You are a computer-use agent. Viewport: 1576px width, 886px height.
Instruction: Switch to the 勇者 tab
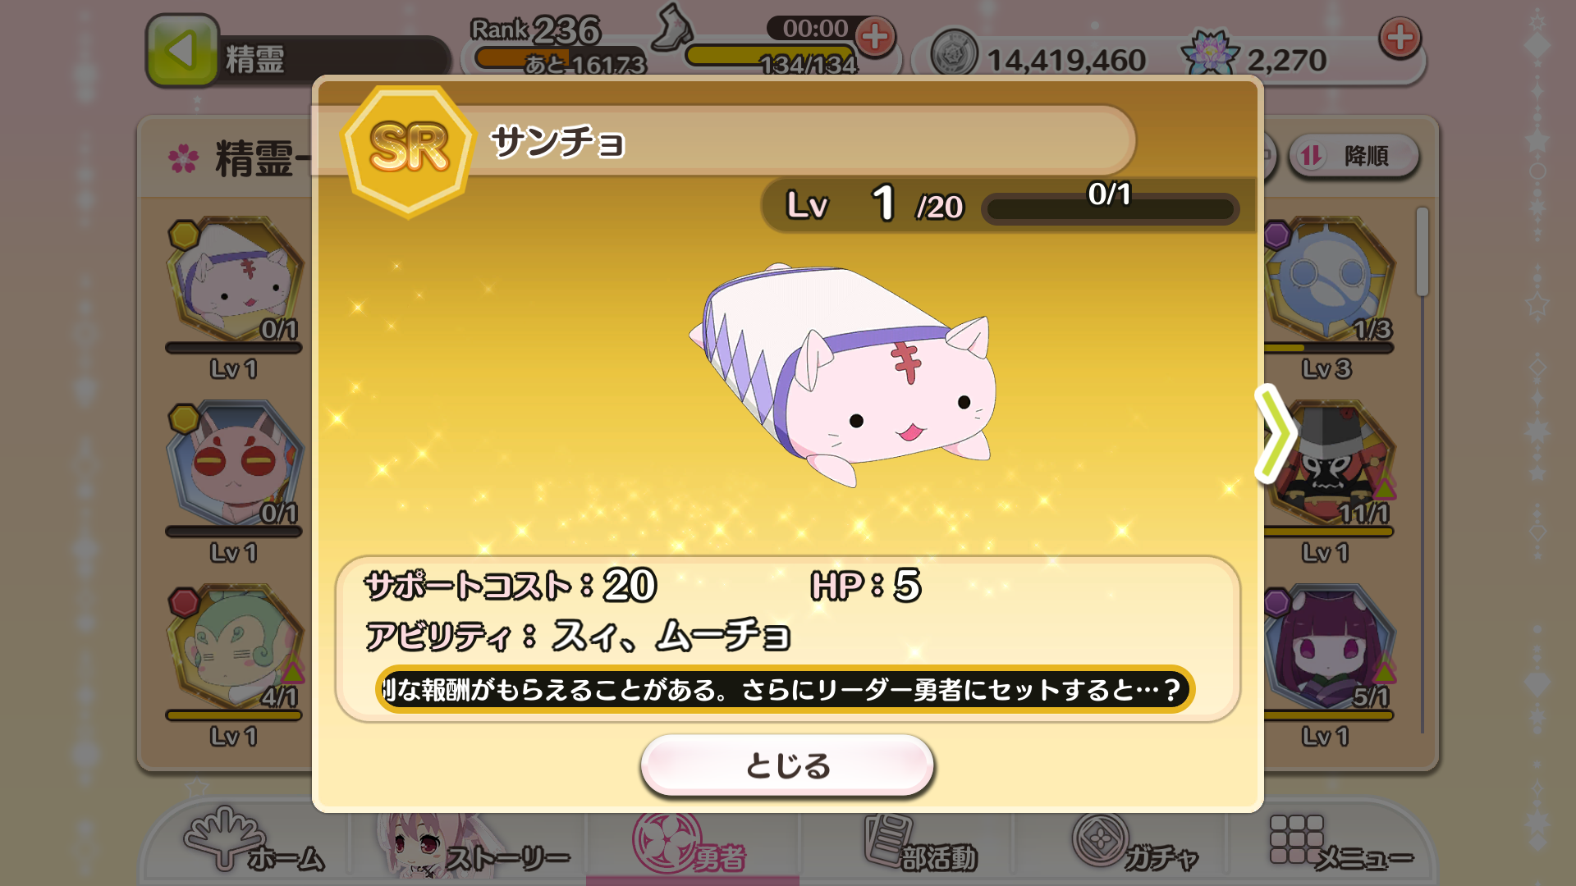(x=691, y=847)
